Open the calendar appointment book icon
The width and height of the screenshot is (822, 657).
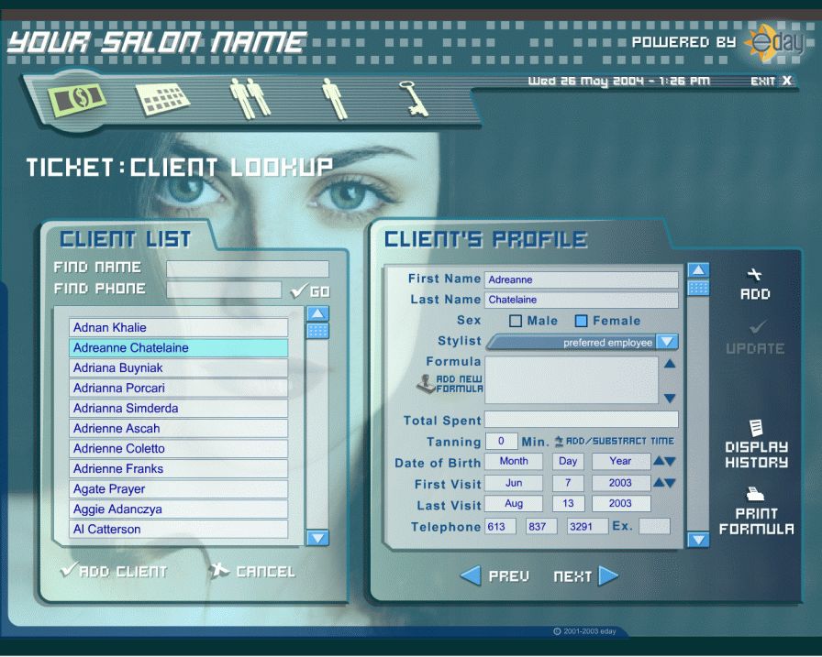[162, 97]
